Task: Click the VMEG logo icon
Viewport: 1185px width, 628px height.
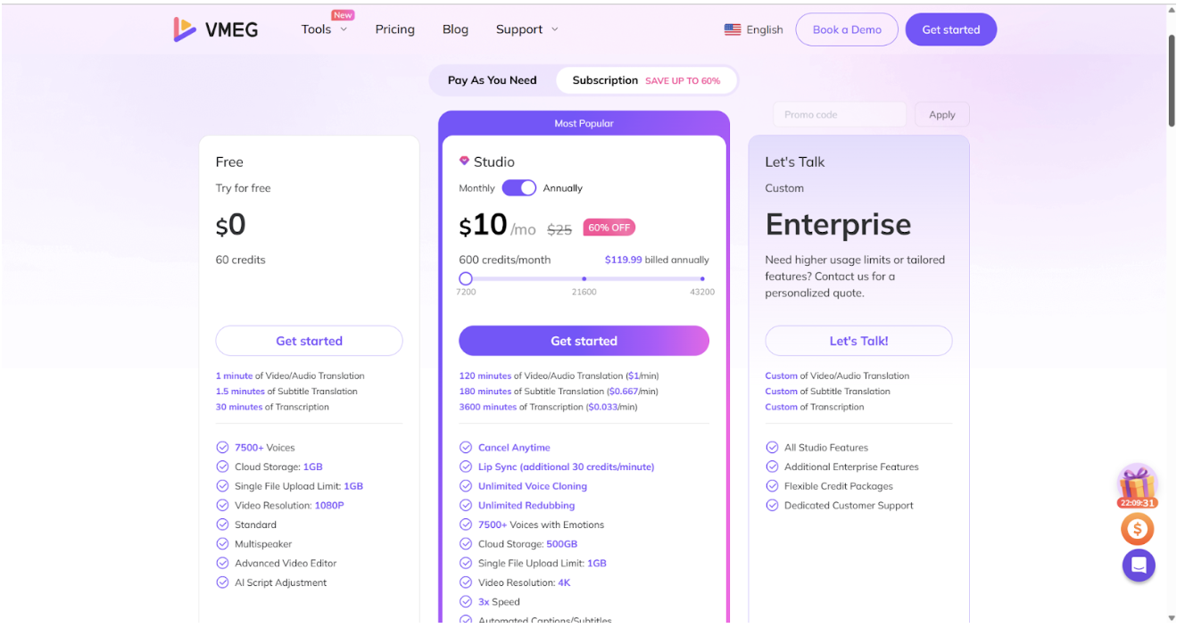Action: click(185, 29)
